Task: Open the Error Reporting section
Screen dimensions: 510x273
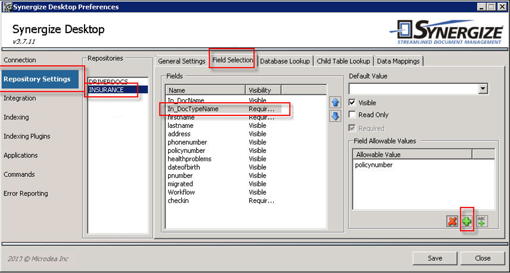Action: click(26, 193)
